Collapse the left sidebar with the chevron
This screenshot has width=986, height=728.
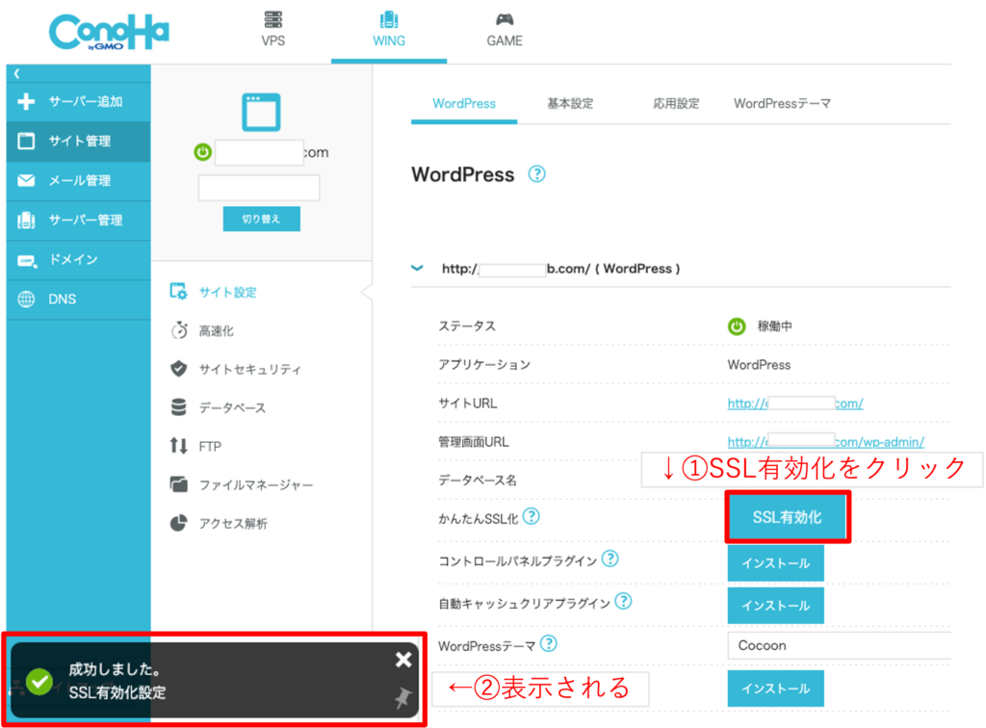pyautogui.click(x=16, y=73)
